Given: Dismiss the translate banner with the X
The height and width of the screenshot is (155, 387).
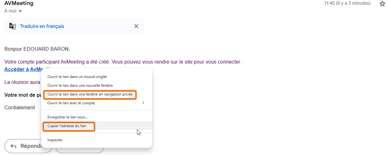Looking at the screenshot, I should (x=136, y=26).
